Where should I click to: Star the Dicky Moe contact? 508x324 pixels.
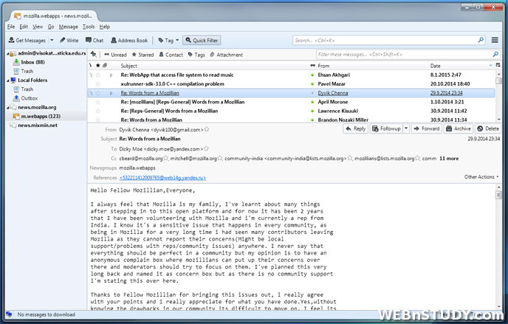(206, 149)
